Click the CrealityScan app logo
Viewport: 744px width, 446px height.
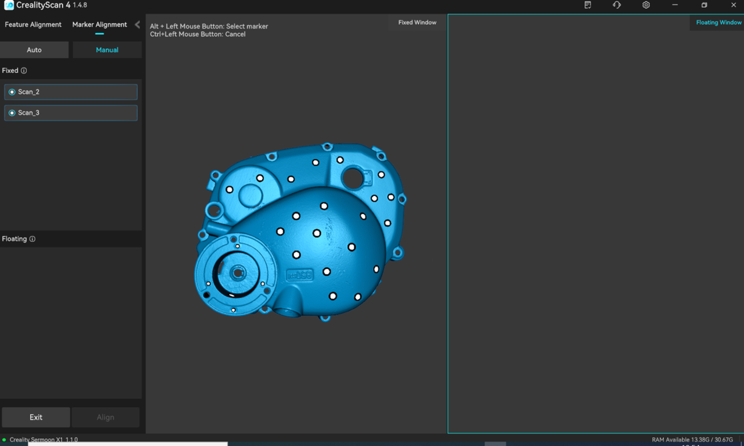[9, 5]
